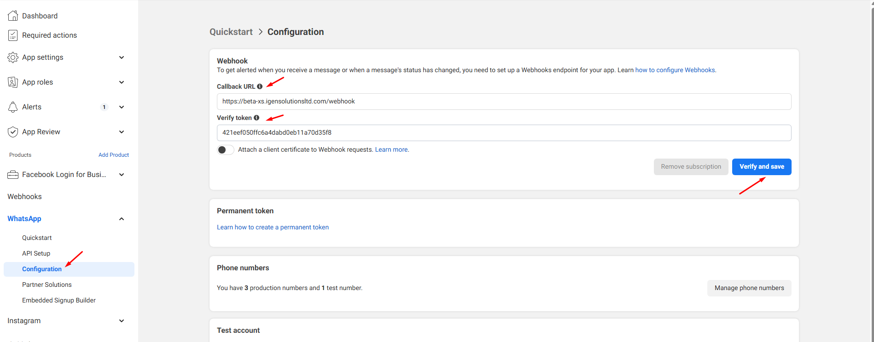The width and height of the screenshot is (874, 342).
Task: Click the Callback URL input field
Action: tap(504, 102)
